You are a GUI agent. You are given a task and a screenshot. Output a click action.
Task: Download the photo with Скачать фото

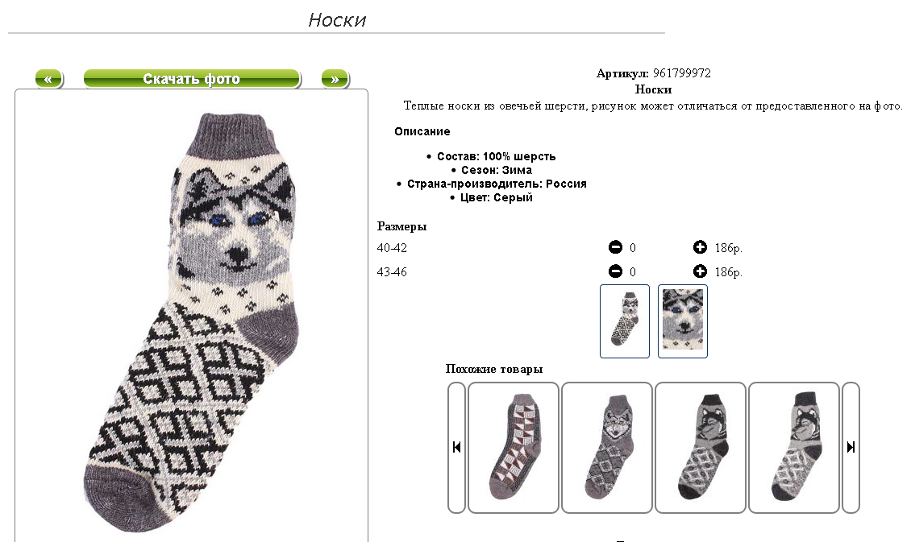click(192, 79)
